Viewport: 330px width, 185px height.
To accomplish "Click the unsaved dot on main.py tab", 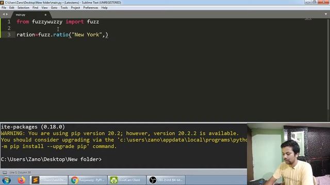I will [x=45, y=15].
